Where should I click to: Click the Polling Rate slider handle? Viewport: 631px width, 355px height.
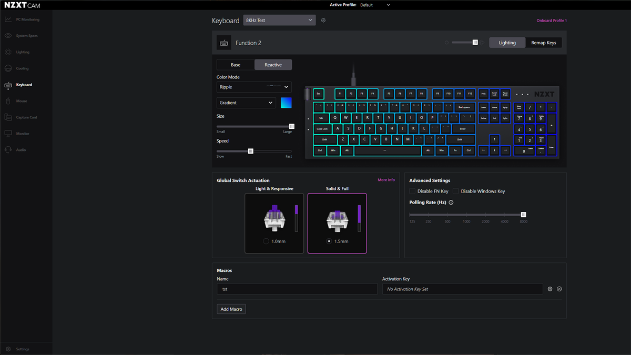[x=524, y=215]
